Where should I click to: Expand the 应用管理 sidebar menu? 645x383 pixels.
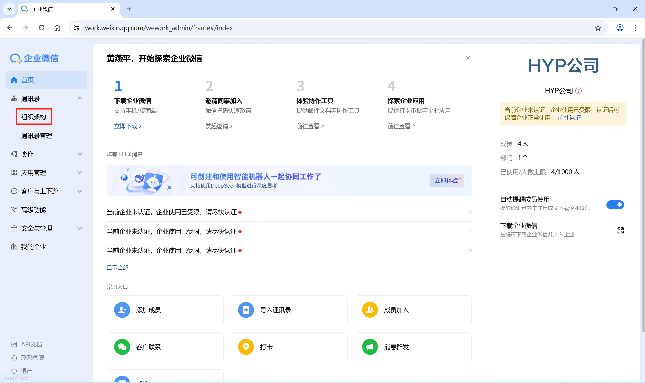point(80,172)
